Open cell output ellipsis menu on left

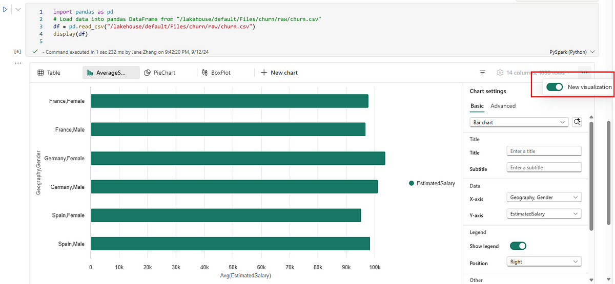18,63
